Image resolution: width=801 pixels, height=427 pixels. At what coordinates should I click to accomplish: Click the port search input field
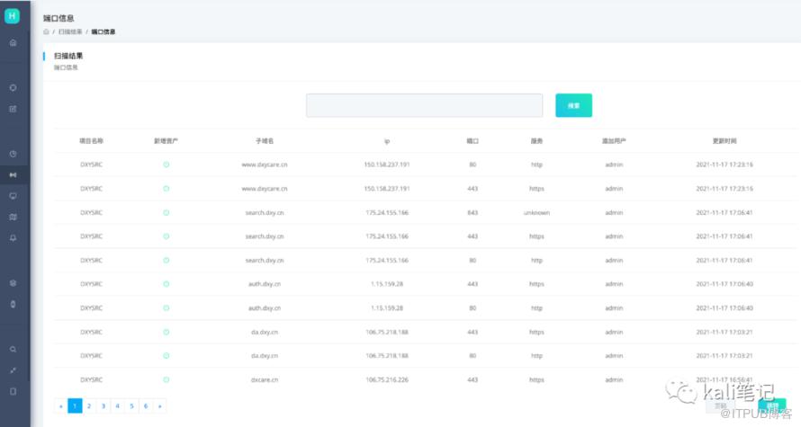tap(424, 105)
